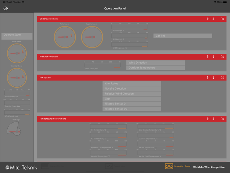
Task: Tap the Rotor Speed dial gauge
Action: point(17,53)
